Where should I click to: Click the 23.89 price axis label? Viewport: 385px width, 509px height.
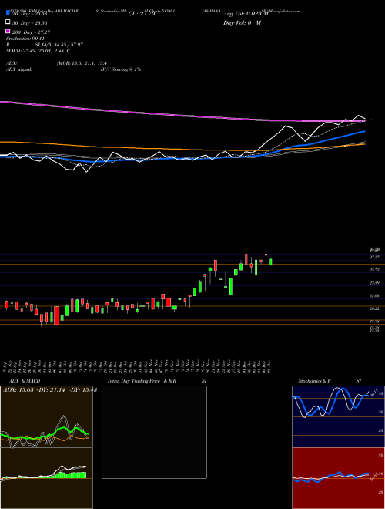pyautogui.click(x=375, y=283)
